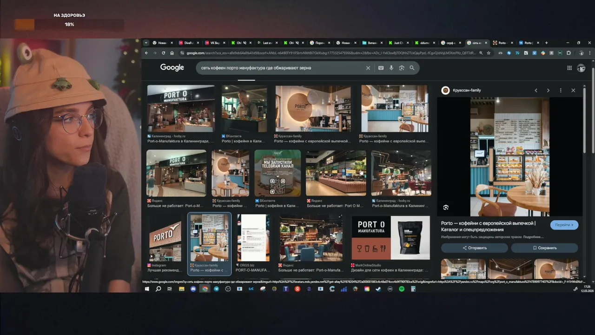Click the Lens icon on preview image
The width and height of the screenshot is (595, 335).
tap(446, 208)
